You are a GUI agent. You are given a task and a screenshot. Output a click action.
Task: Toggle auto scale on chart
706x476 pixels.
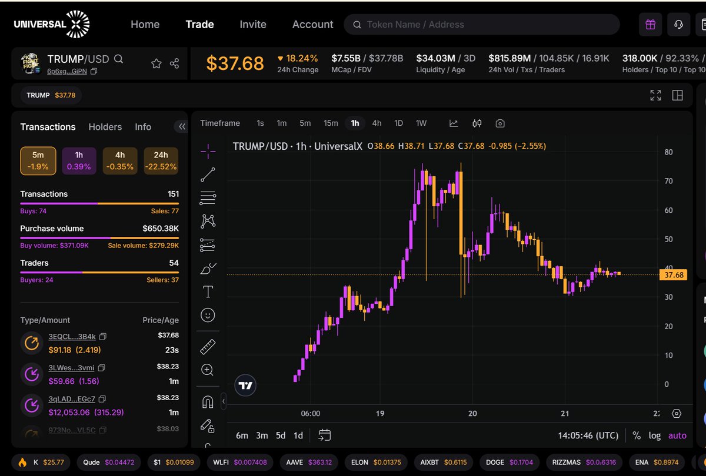pyautogui.click(x=677, y=435)
